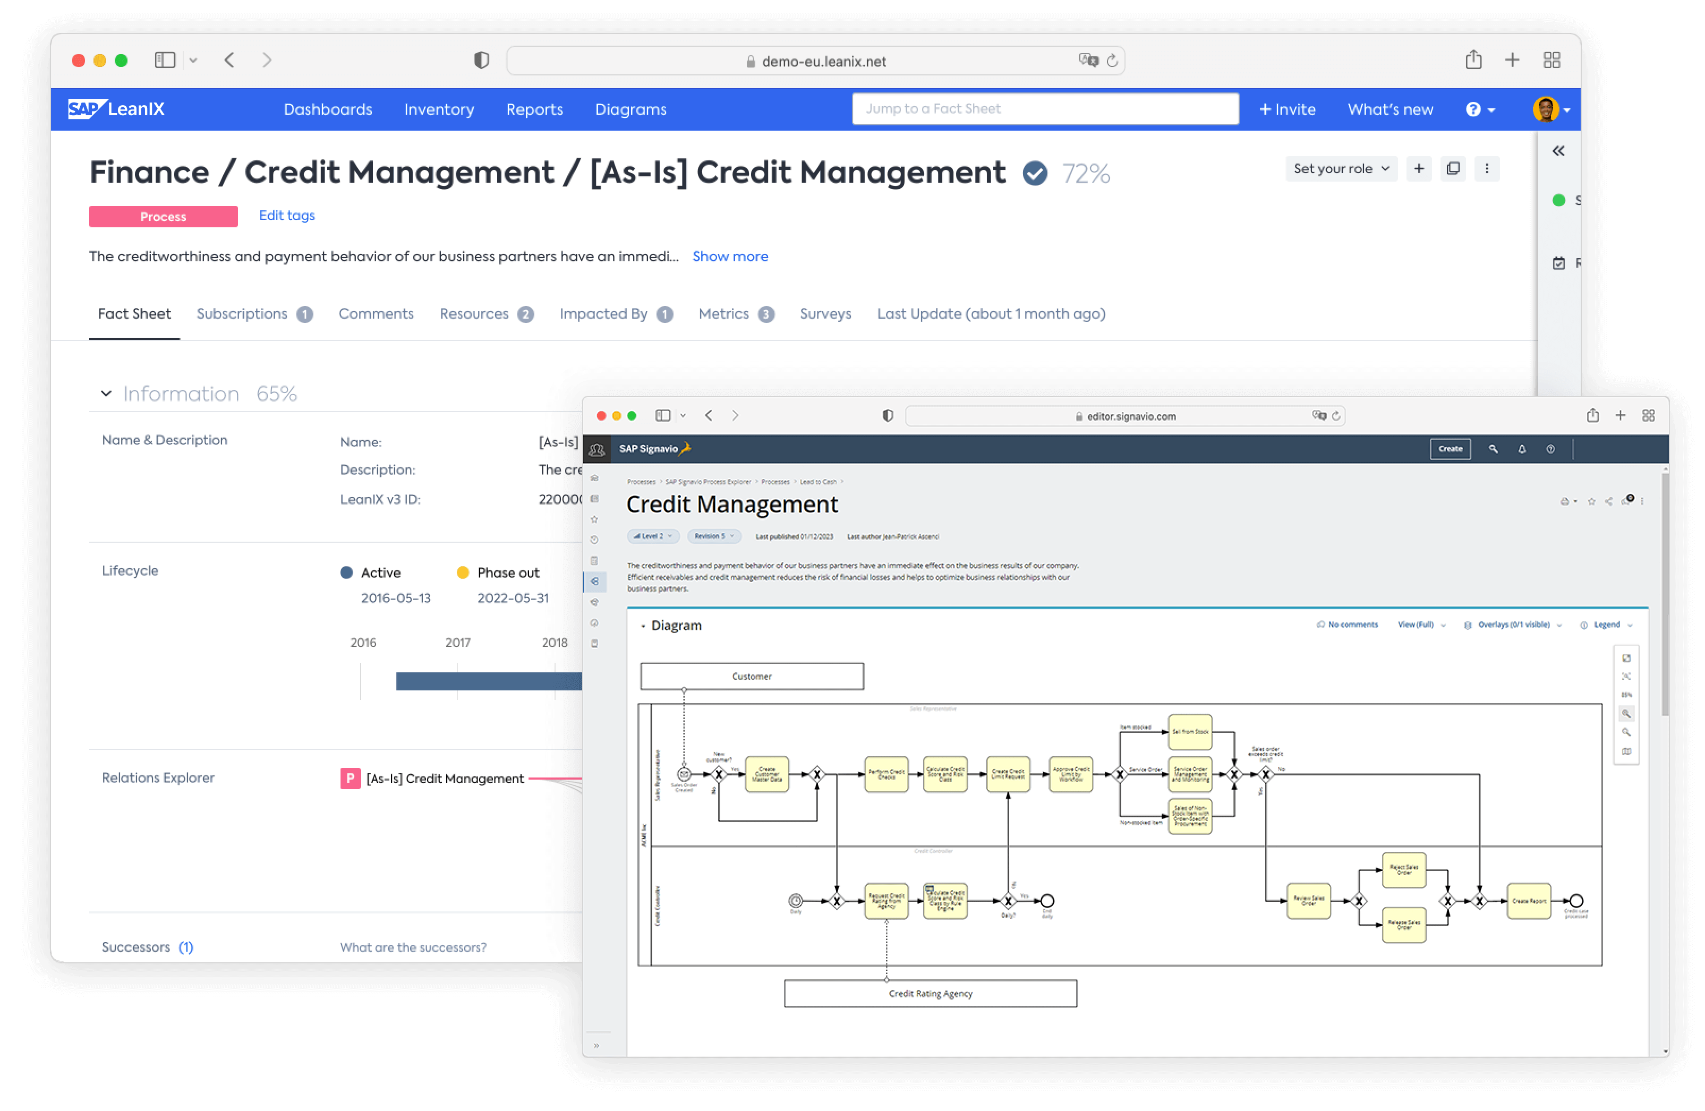Click the Jump to a Fact Sheet field
This screenshot has width=1705, height=1111.
tap(1044, 109)
